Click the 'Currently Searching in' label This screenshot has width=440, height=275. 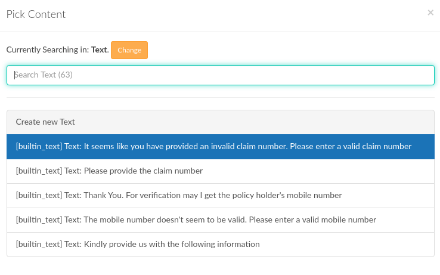[x=48, y=50]
